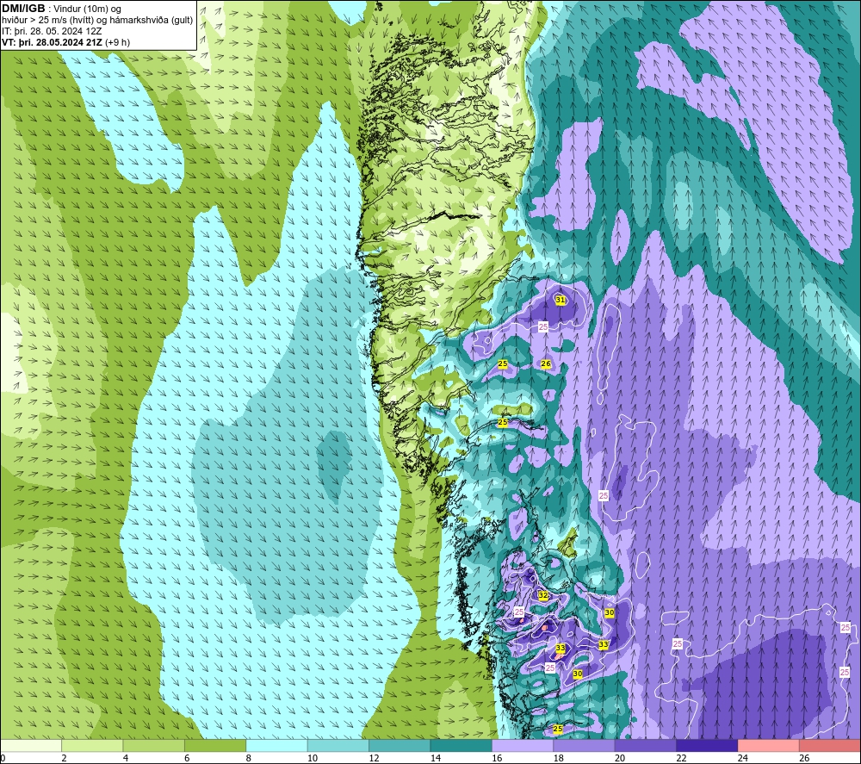Click the '18' tick on the color scale
Viewport: 861px width, 764px height.
click(559, 758)
